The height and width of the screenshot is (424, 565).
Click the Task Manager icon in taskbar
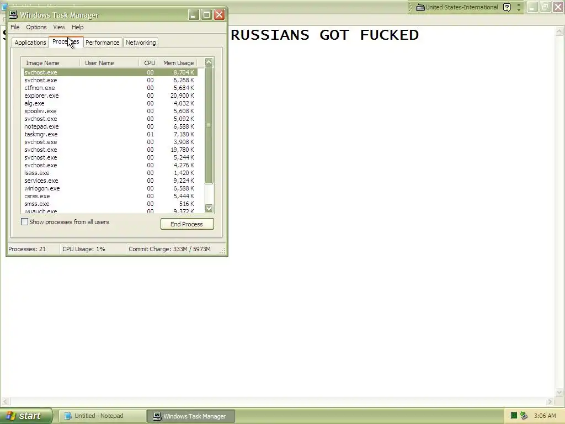pos(157,416)
